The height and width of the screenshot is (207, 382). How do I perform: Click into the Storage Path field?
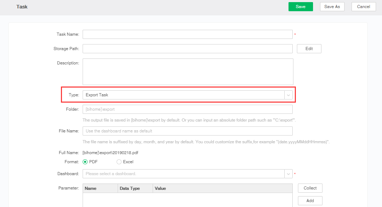pos(187,49)
